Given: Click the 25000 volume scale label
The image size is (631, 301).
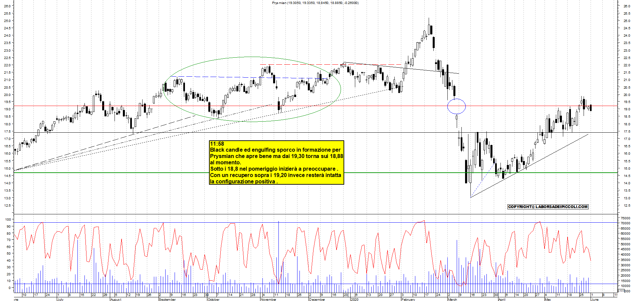Looking at the screenshot, I should pyautogui.click(x=625, y=270).
